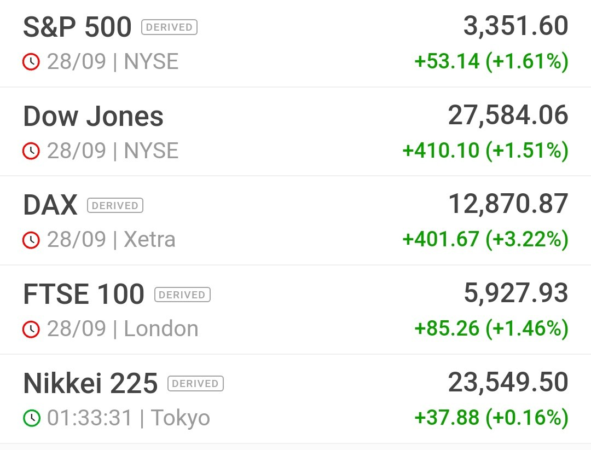Click the red clock icon under Dow Jones
This screenshot has width=591, height=450.
[x=31, y=151]
